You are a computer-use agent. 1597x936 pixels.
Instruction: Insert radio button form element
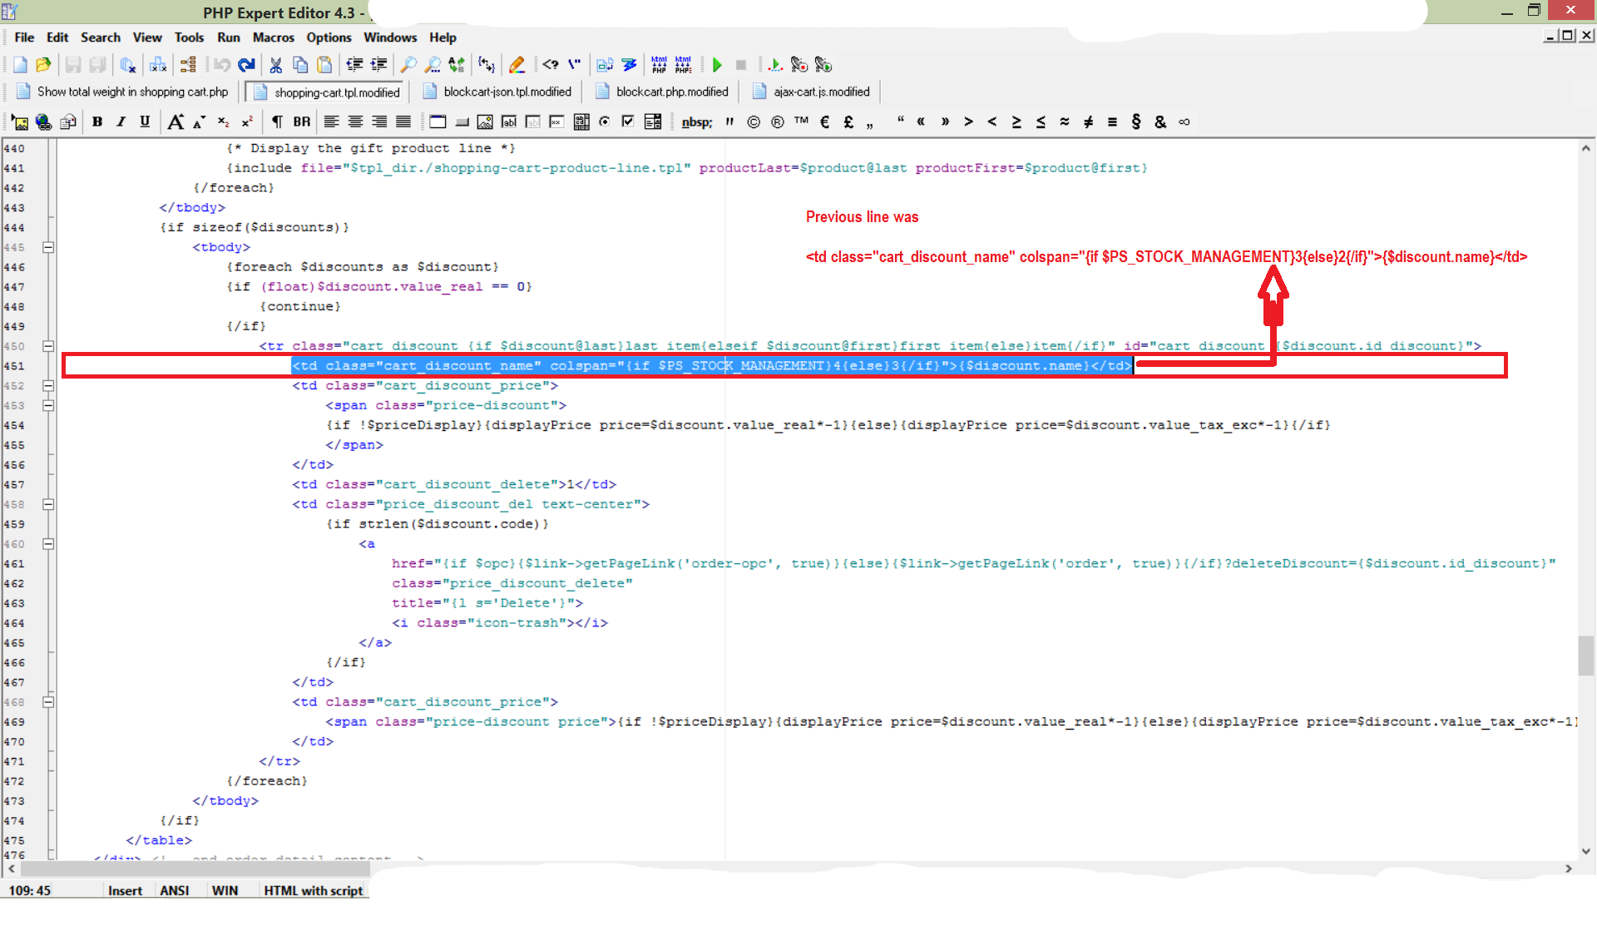click(605, 122)
